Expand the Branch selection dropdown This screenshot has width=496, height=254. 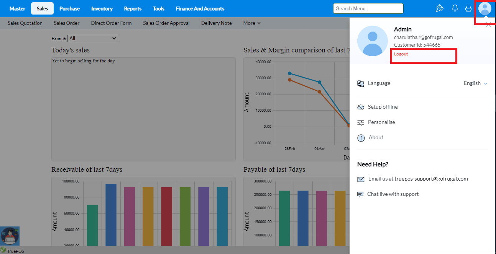(x=92, y=38)
